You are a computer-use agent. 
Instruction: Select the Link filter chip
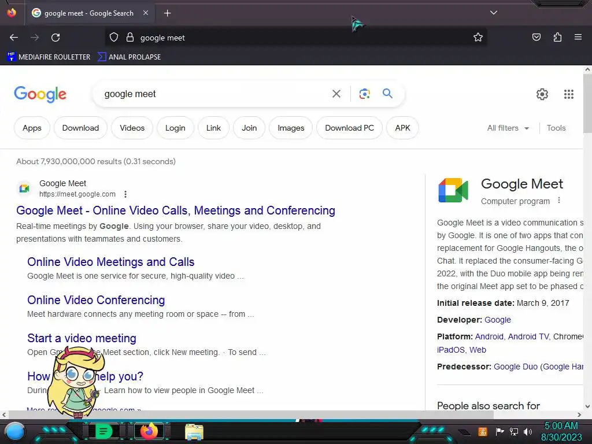213,128
